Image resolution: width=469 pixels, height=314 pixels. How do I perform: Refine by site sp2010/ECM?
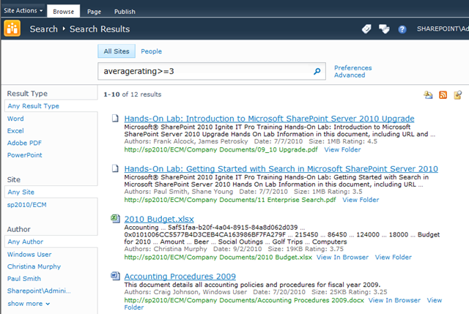point(27,205)
